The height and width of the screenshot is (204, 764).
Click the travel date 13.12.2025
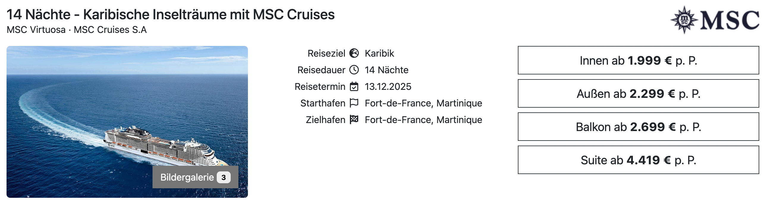388,87
